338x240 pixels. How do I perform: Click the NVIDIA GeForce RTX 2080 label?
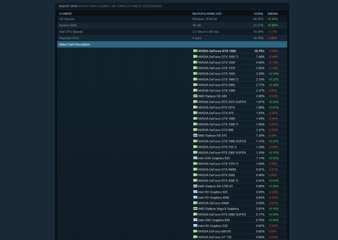(216, 175)
